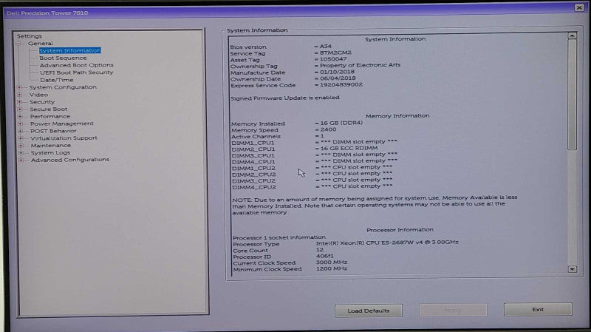Click the Service Tag value 8TM2CM2
Screen dimensions: 591x332
click(335, 52)
